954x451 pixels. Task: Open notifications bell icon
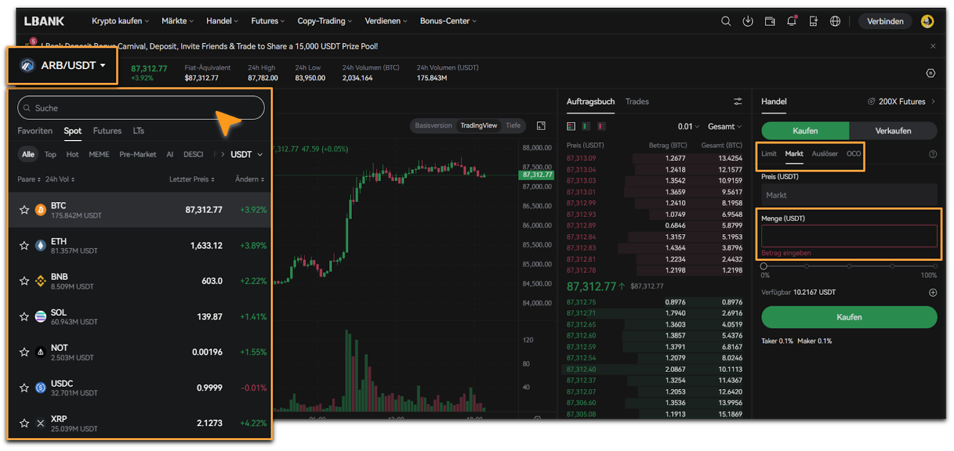pos(792,21)
